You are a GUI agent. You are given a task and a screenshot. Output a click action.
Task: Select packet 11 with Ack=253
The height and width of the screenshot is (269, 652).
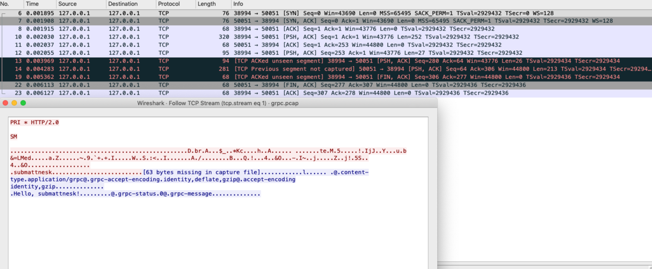click(x=326, y=45)
